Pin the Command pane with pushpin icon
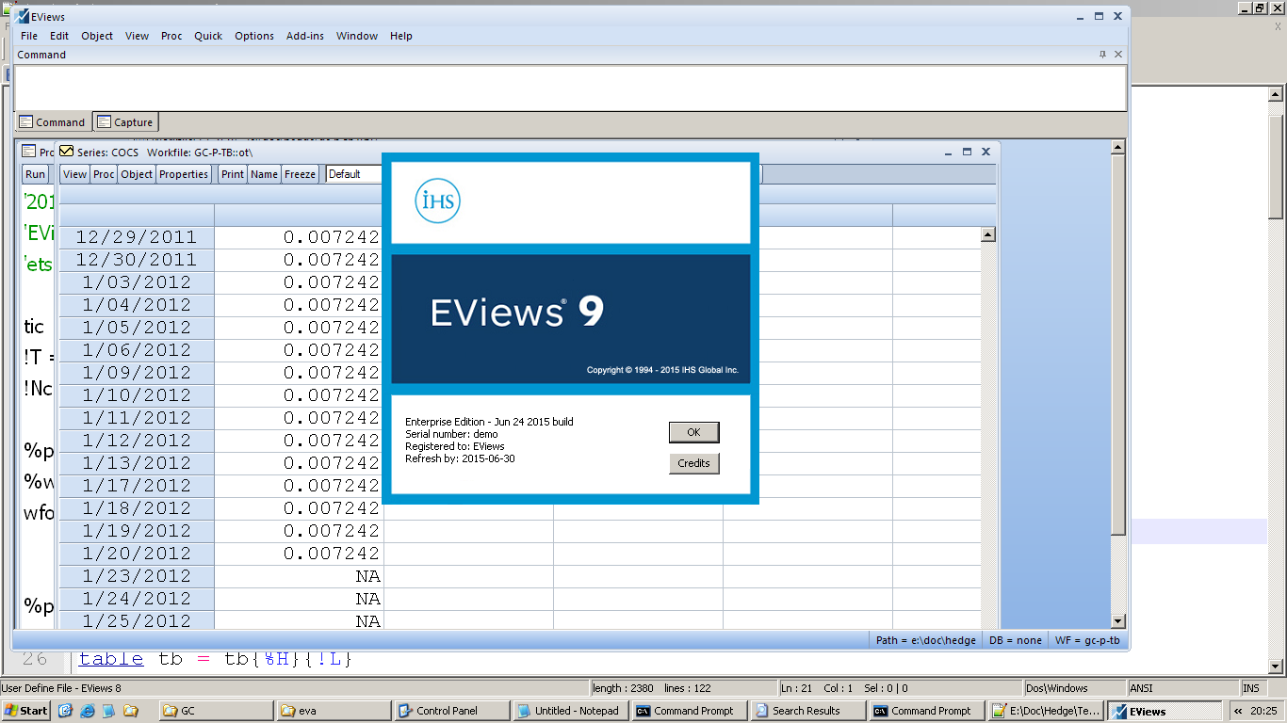 [x=1103, y=55]
